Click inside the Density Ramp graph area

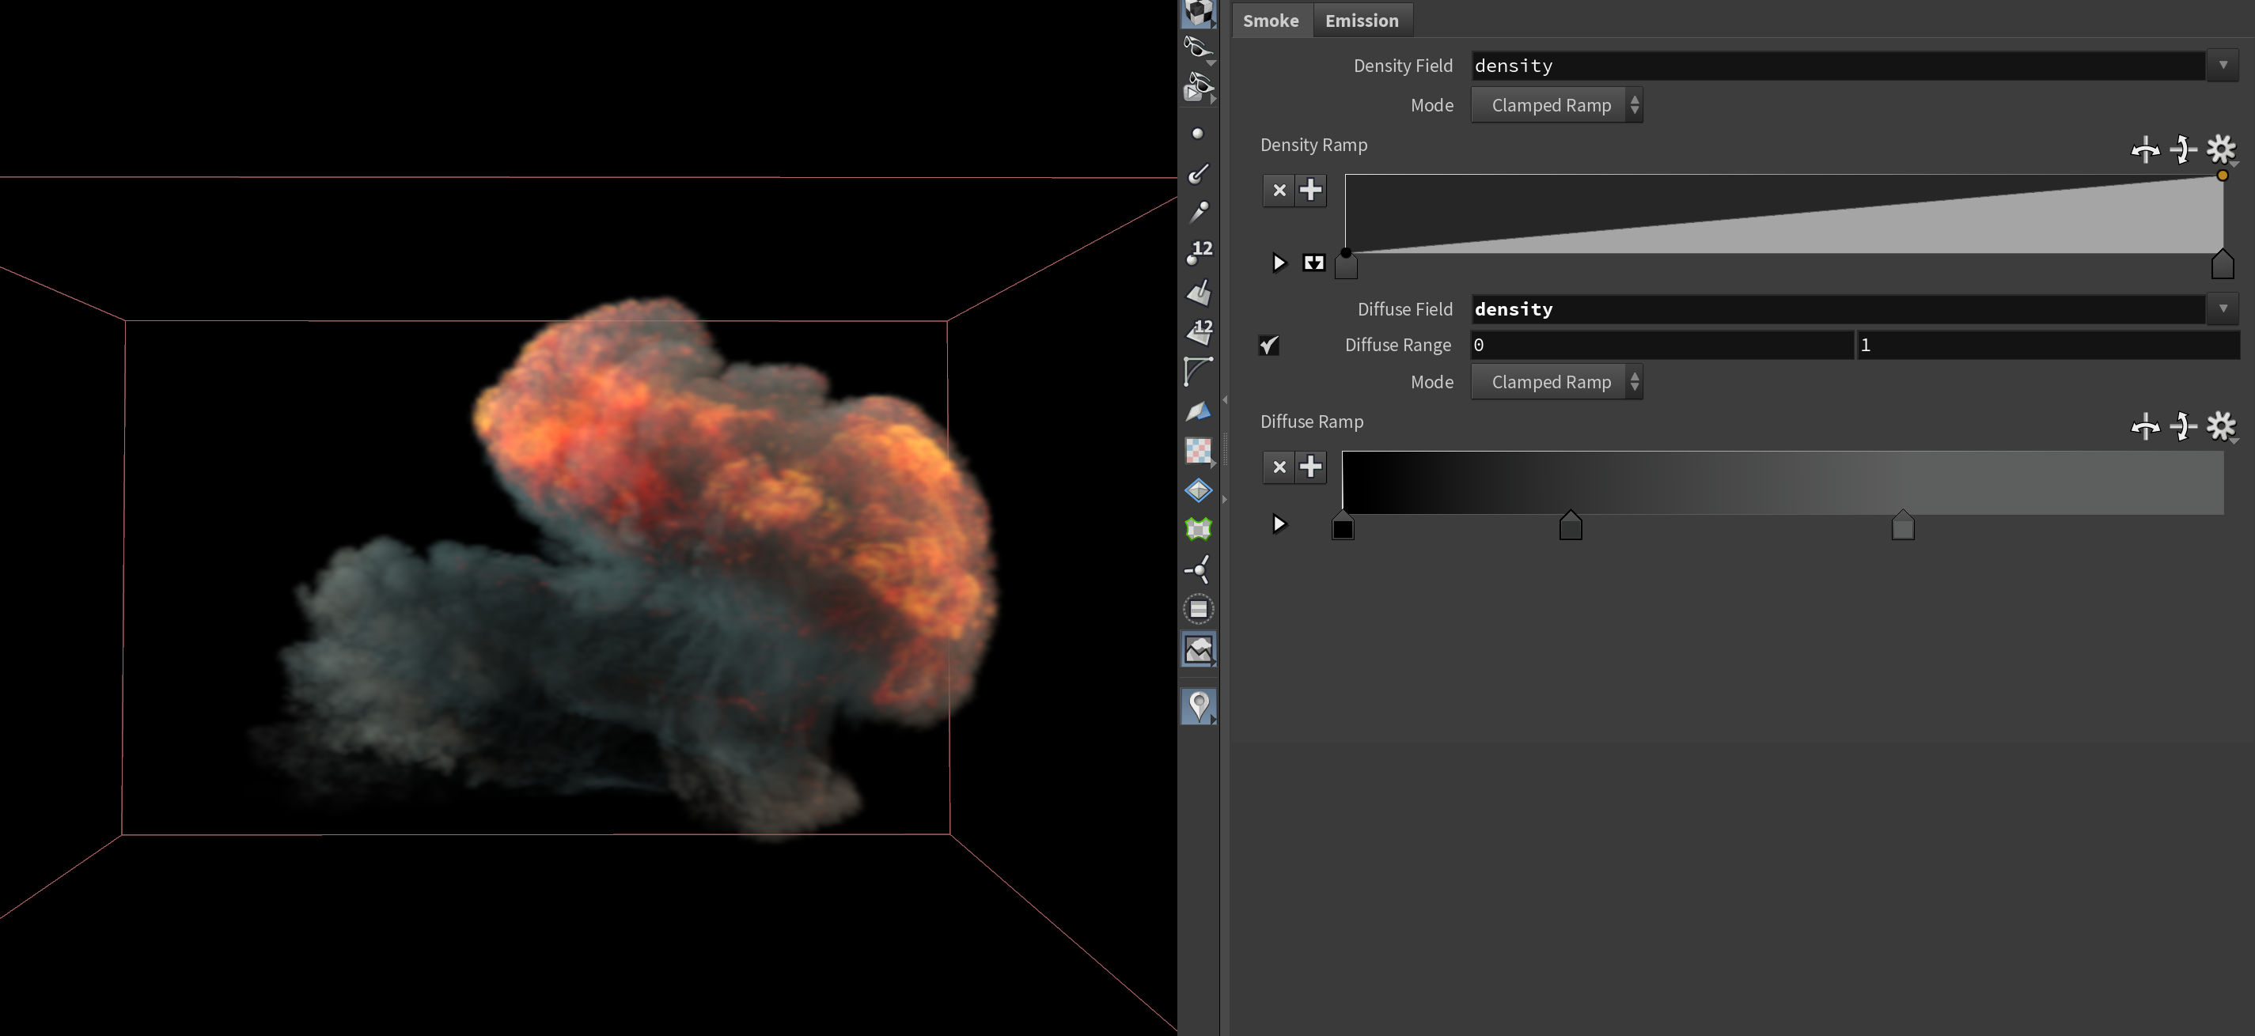(x=1783, y=214)
